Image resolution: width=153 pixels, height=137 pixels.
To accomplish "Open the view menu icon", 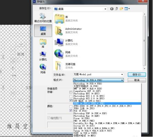I will click(127, 9).
